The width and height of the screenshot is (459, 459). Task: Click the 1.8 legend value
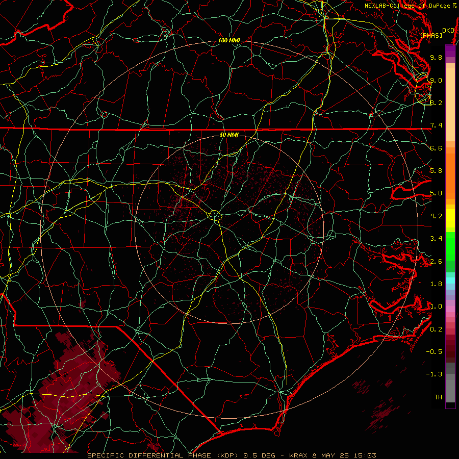[436, 284]
